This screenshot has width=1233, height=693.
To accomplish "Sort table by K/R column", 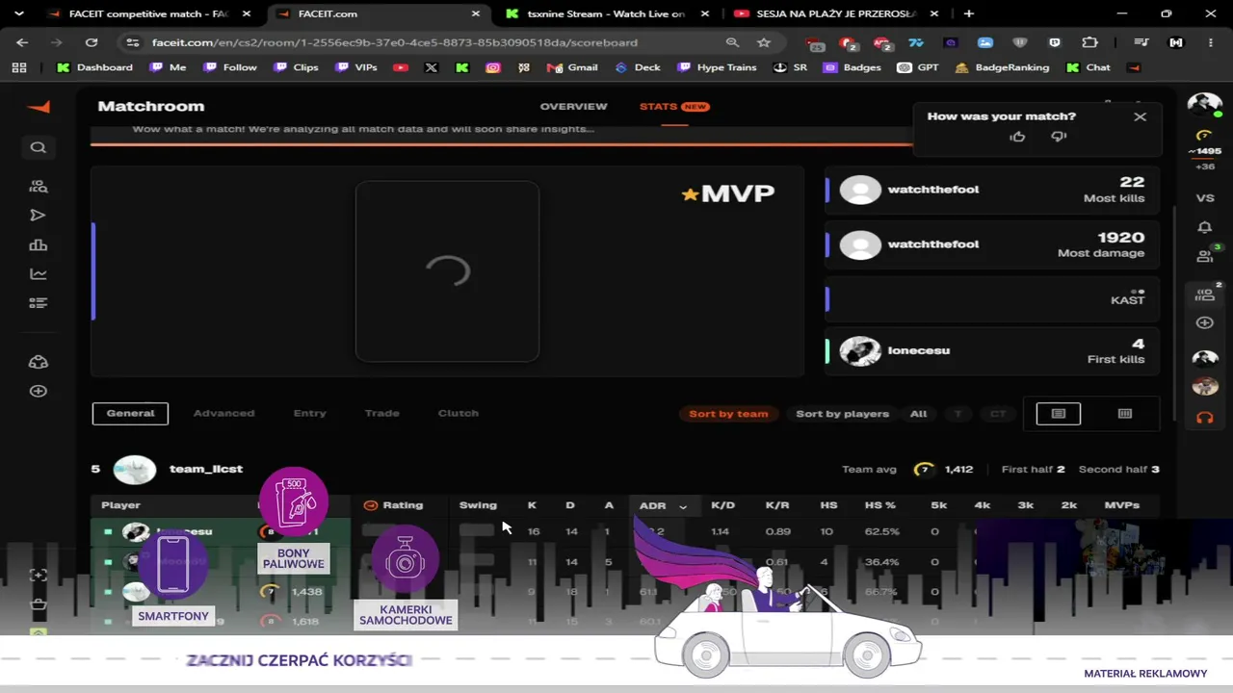I will click(777, 505).
